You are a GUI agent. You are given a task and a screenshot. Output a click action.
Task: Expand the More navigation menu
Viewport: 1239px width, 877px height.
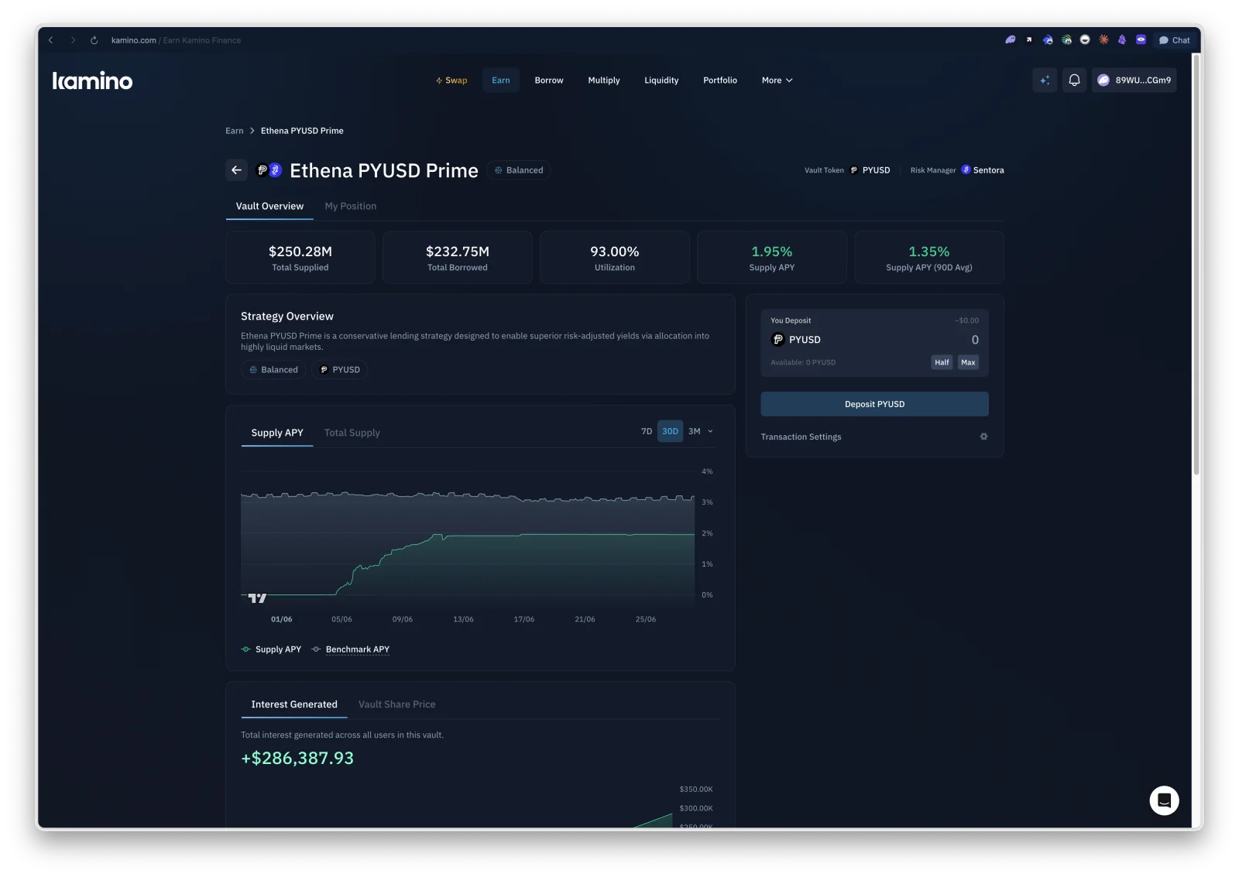click(777, 81)
